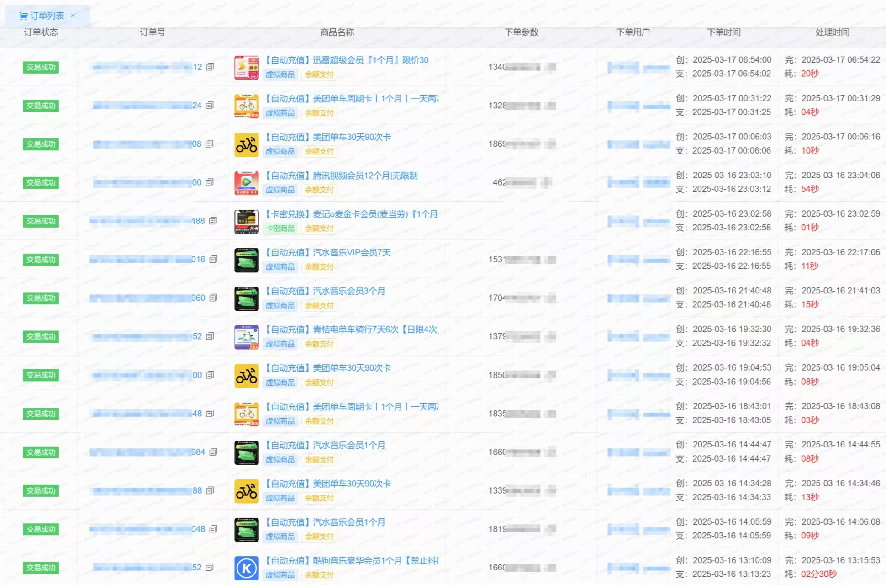Open 汽水音乐会员3个月 link
886x585 pixels.
pyautogui.click(x=325, y=291)
